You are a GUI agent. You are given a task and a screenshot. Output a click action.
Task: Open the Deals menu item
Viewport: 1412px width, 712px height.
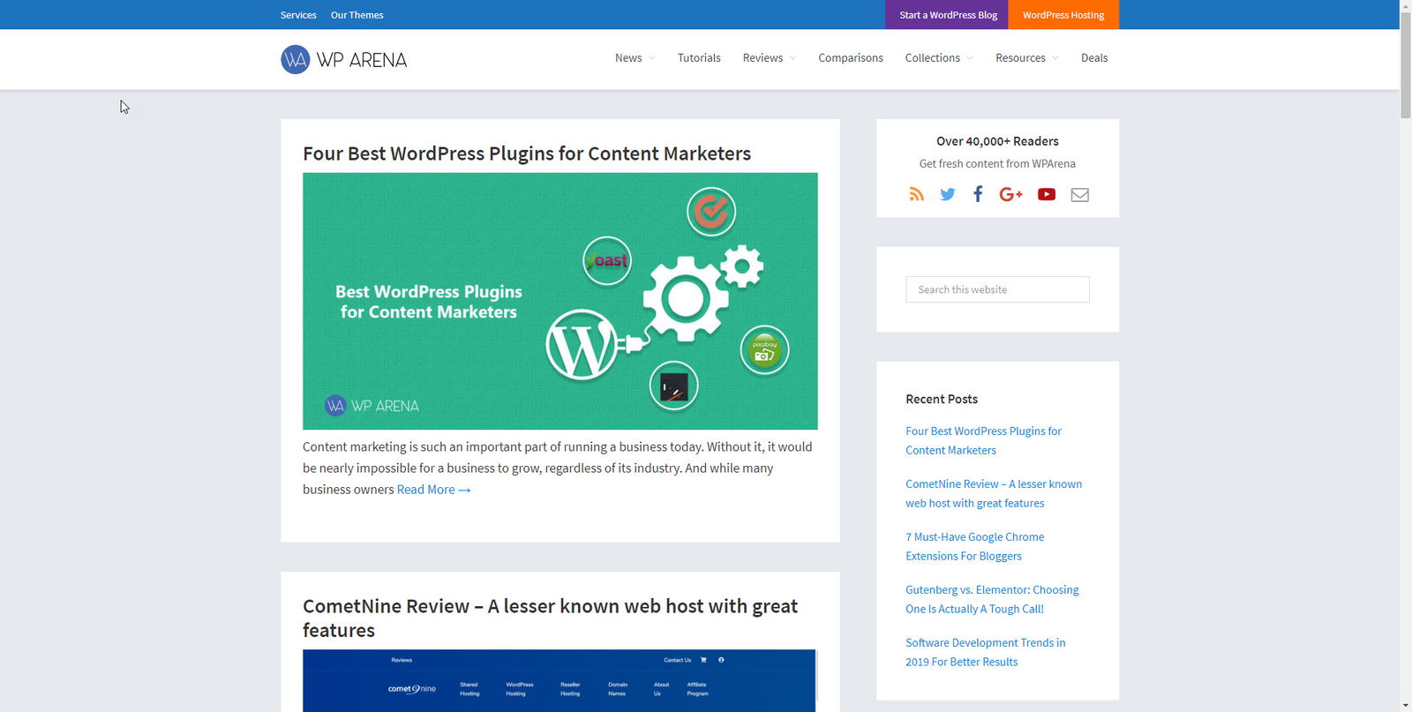[x=1094, y=58]
